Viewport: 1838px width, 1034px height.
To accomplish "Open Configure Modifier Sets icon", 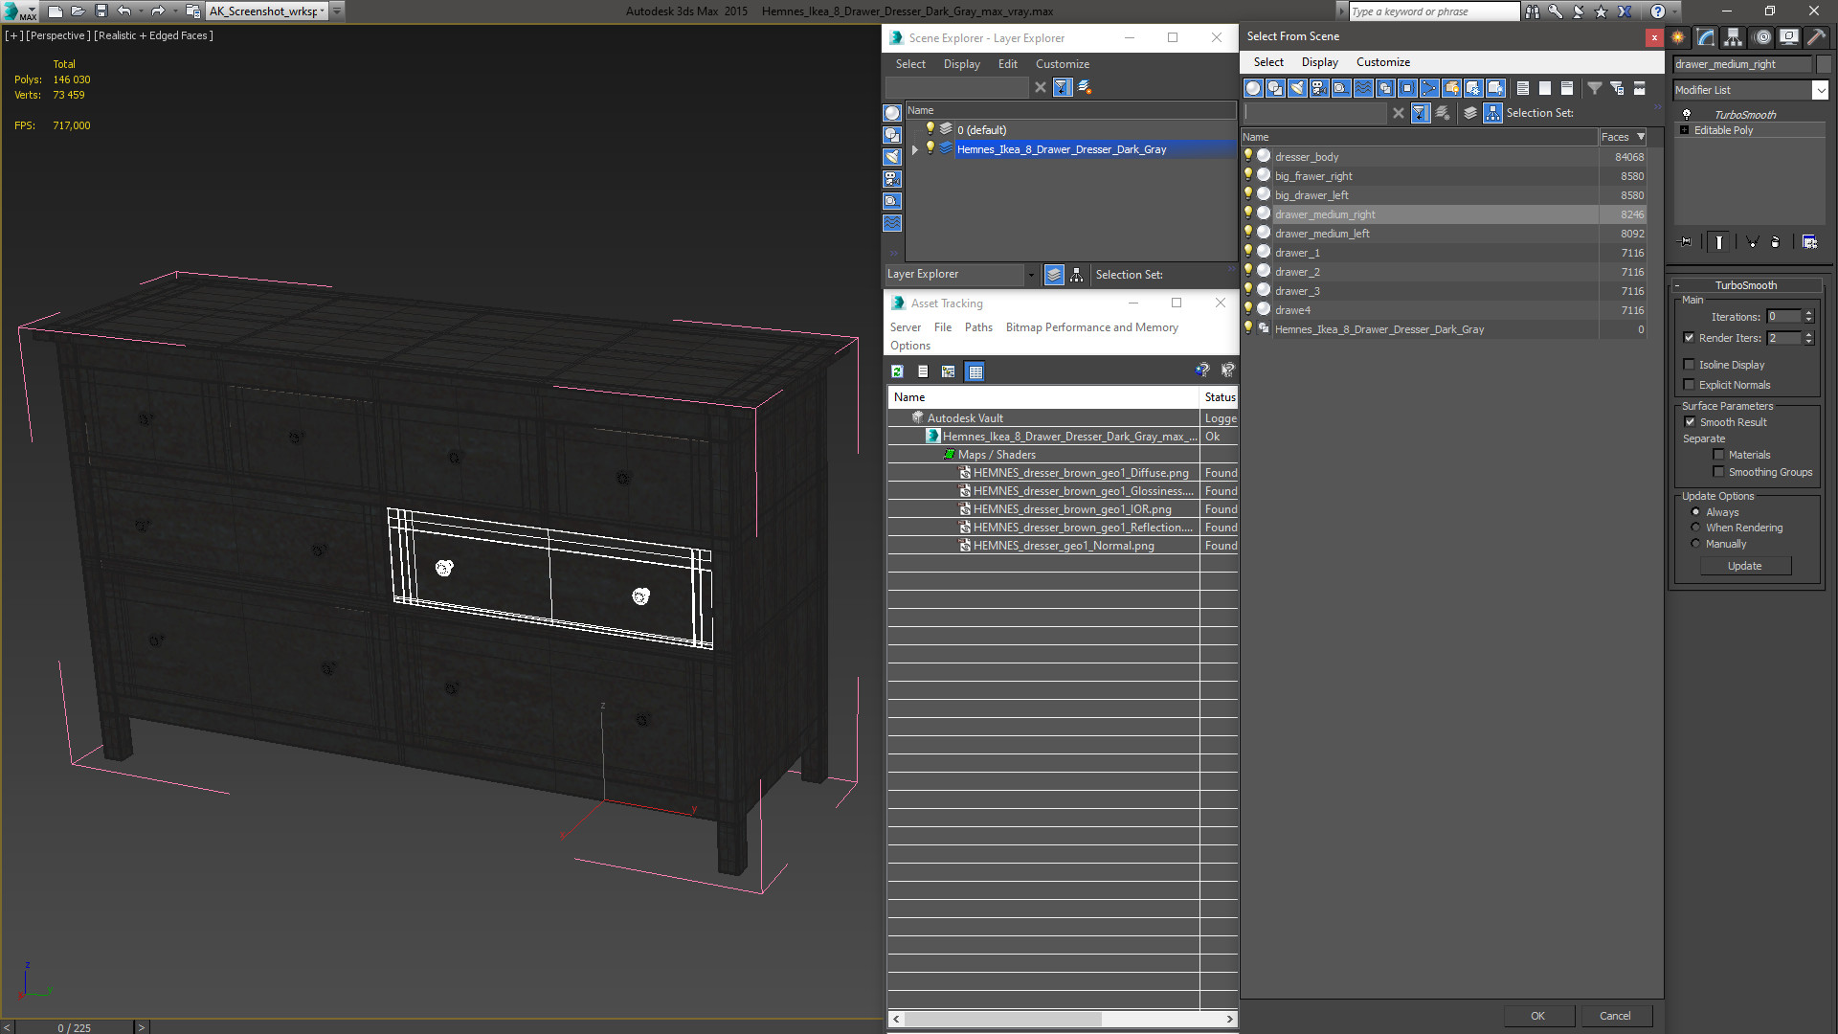I will (x=1809, y=242).
